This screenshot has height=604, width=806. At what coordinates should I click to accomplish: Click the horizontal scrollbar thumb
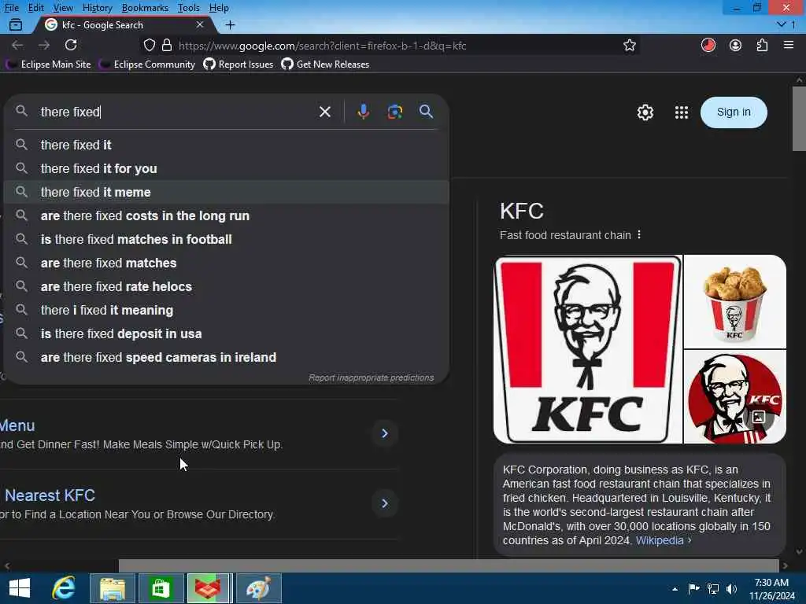tap(449, 565)
